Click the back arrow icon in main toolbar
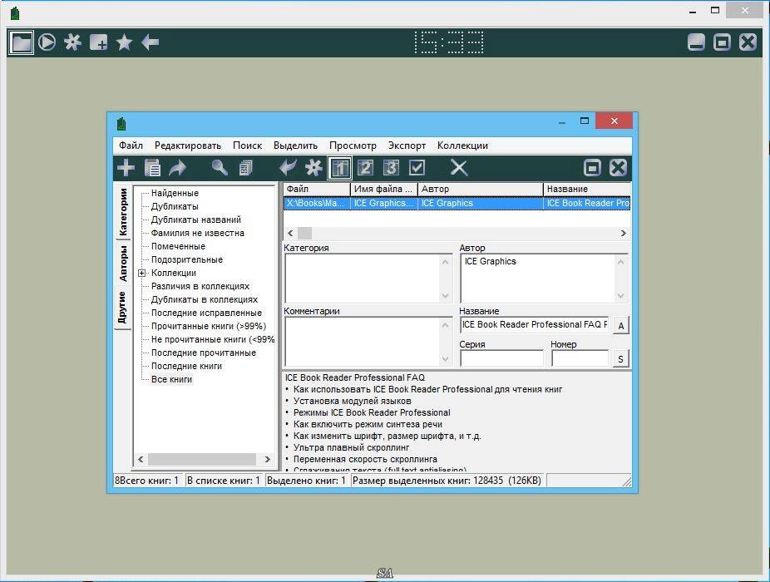This screenshot has height=582, width=770. (151, 42)
